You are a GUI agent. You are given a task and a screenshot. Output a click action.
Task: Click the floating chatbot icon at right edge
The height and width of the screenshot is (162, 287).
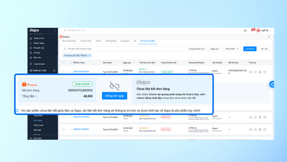(x=272, y=84)
